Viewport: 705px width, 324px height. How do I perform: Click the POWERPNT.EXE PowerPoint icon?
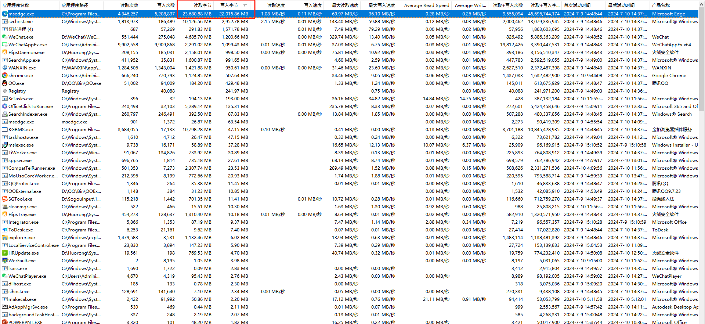tap(5, 322)
